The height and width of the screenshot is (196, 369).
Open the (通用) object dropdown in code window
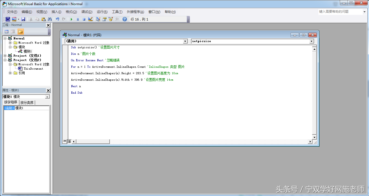(x=185, y=41)
